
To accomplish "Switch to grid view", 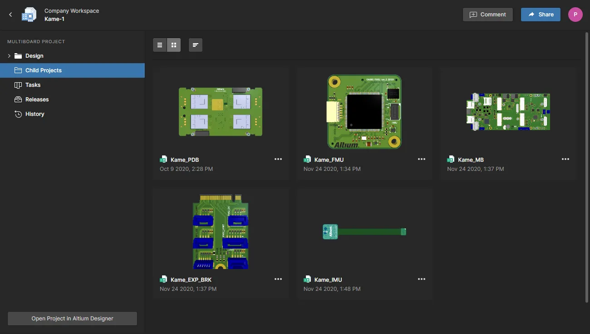I will point(174,45).
